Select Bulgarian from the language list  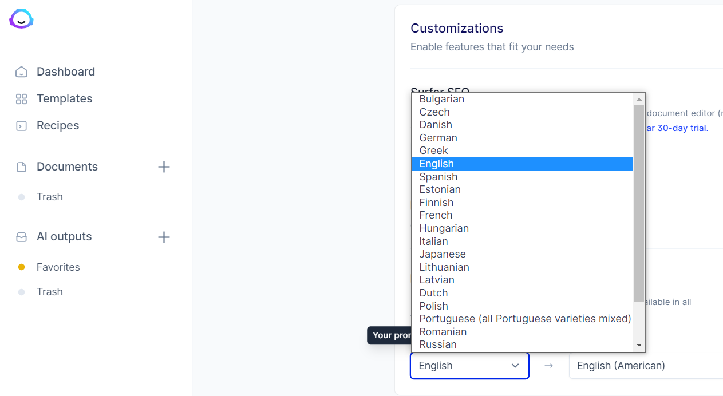(441, 99)
